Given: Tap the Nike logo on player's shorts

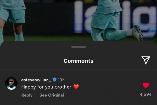Looking at the screenshot, I should pos(19,19).
